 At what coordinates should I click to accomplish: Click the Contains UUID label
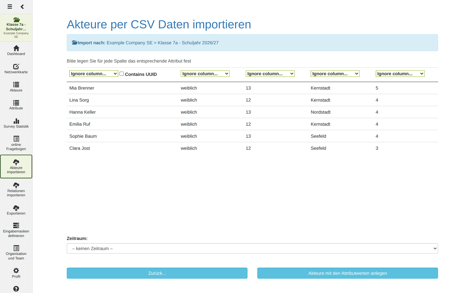click(x=141, y=74)
